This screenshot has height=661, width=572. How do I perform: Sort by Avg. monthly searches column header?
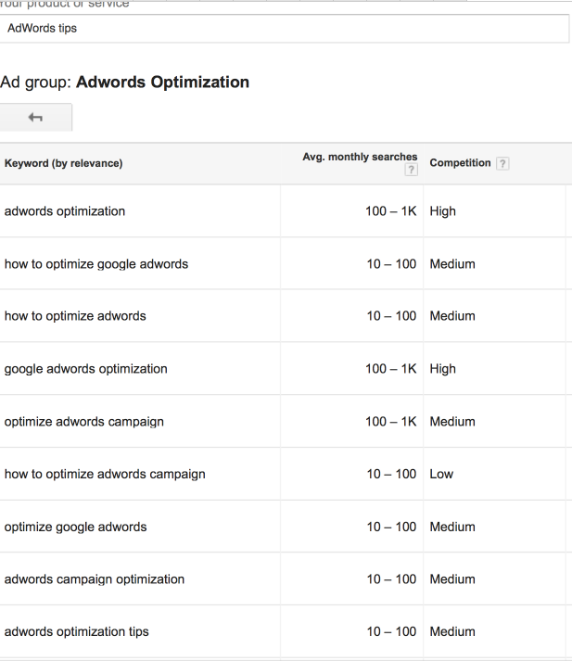point(360,157)
